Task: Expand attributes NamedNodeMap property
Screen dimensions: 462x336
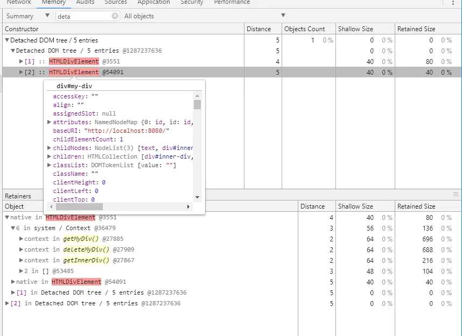Action: coord(49,122)
